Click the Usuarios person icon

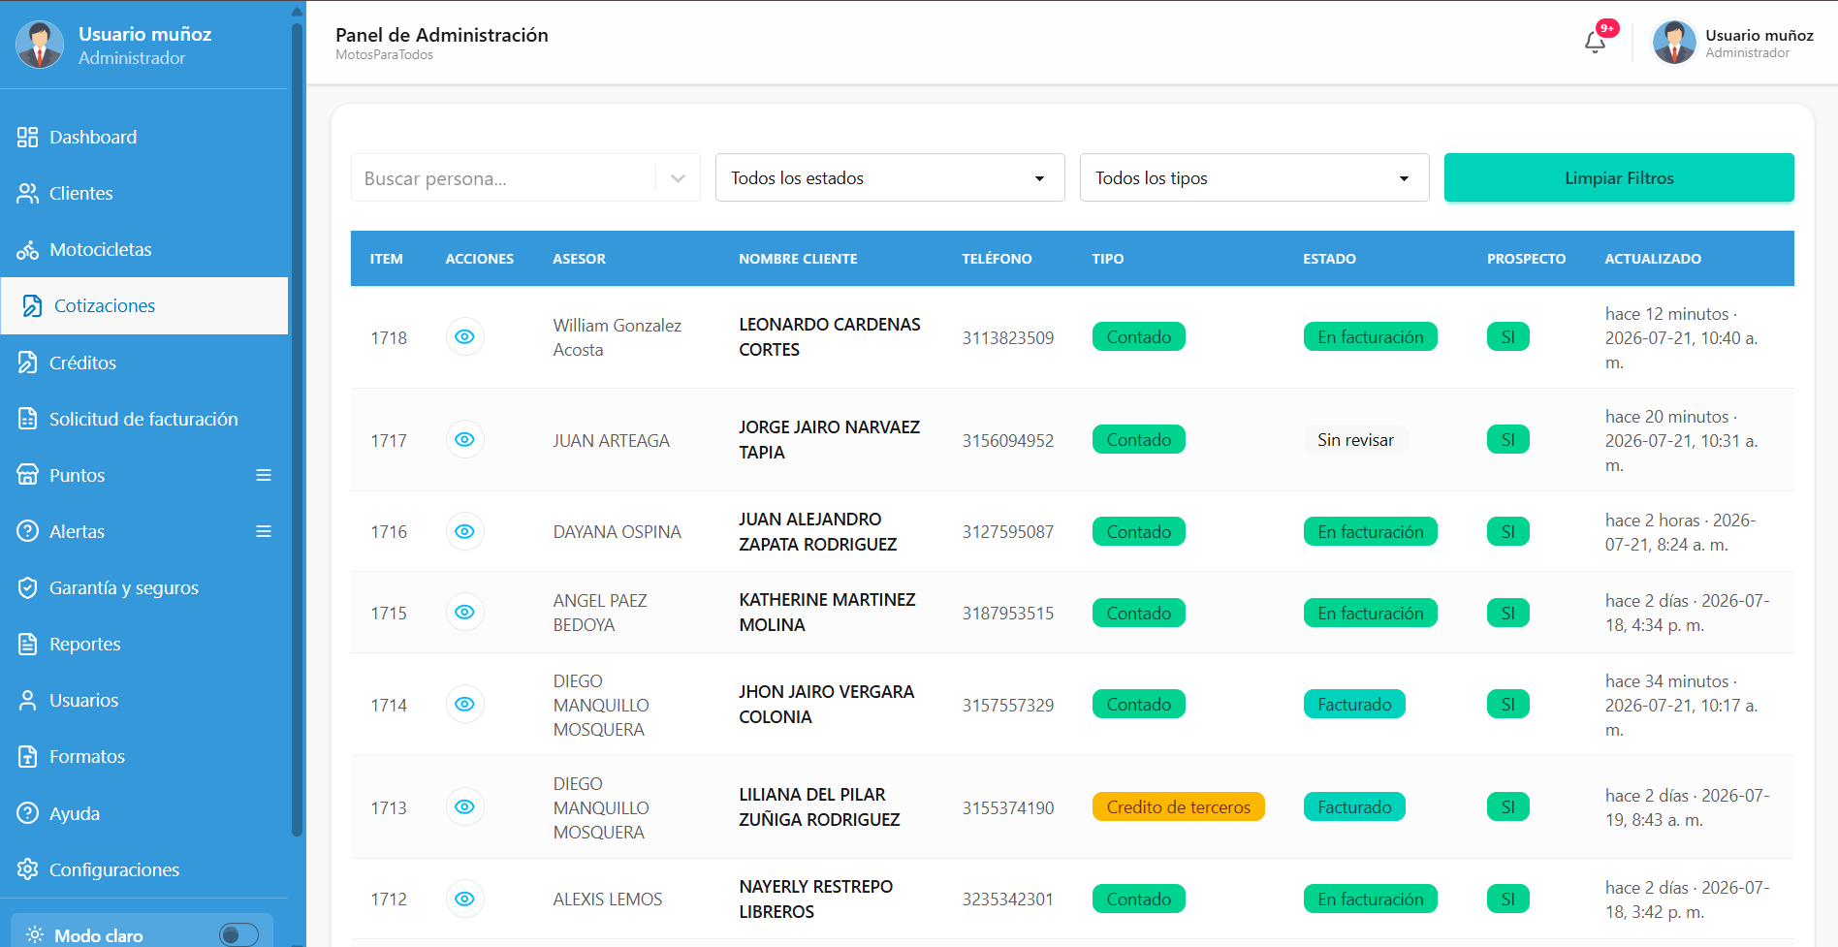[27, 700]
